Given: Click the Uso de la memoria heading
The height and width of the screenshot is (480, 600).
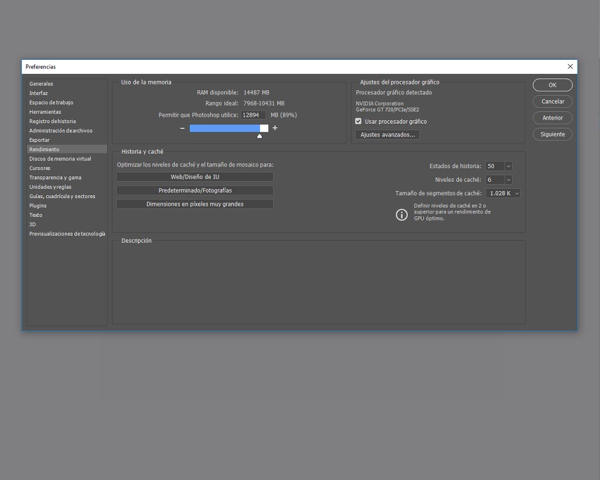Looking at the screenshot, I should click(x=146, y=82).
